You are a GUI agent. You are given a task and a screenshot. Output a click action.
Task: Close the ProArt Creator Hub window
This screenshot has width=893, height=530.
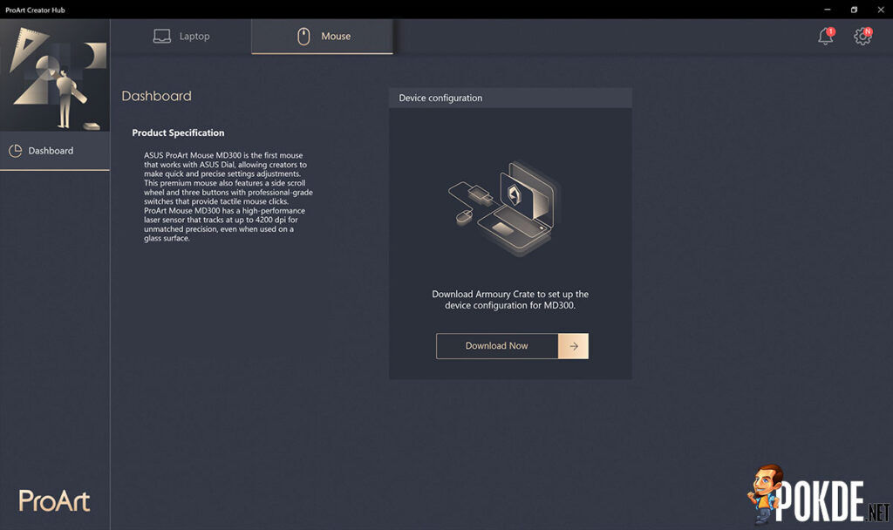[x=881, y=10]
